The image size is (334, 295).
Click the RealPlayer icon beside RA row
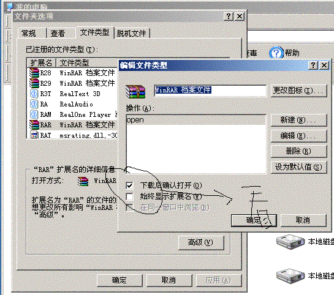pyautogui.click(x=34, y=104)
